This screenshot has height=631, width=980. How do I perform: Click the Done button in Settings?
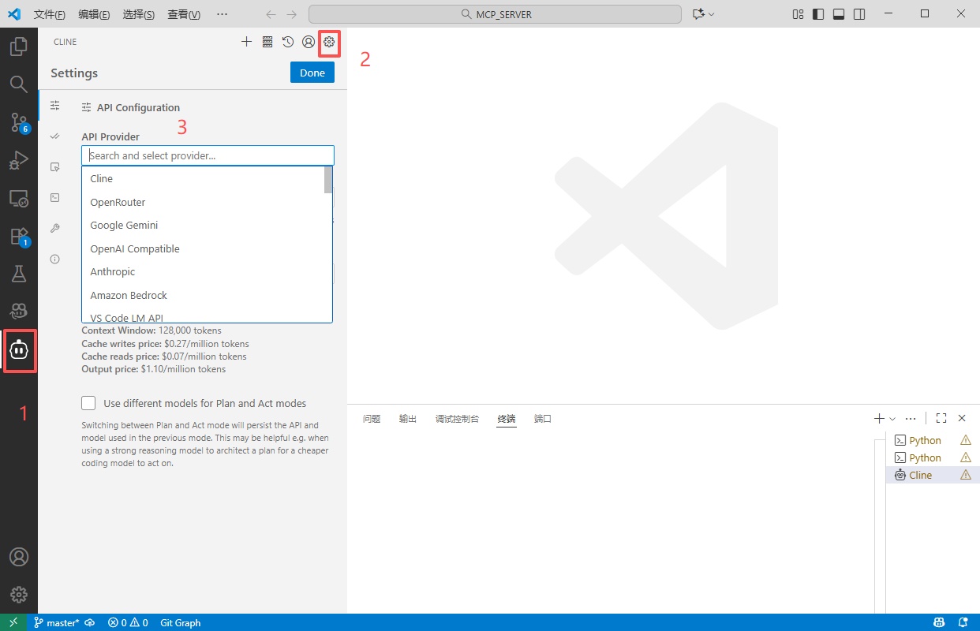tap(312, 73)
